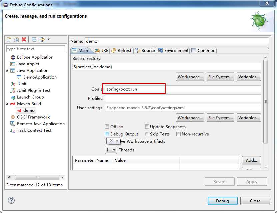This screenshot has height=213, width=277.
Task: Click File System button under User settings
Action: [220, 118]
